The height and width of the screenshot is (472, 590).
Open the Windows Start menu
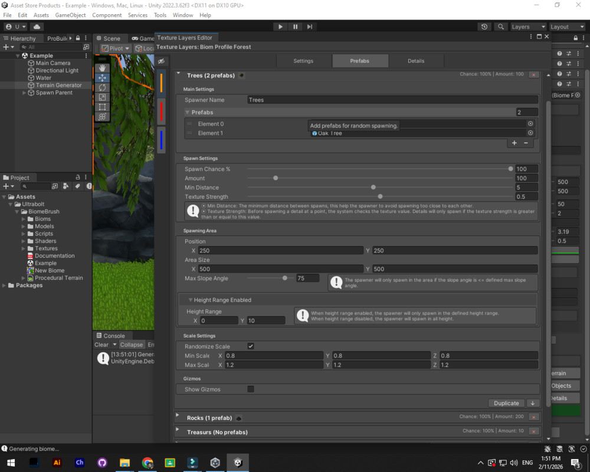(x=11, y=463)
